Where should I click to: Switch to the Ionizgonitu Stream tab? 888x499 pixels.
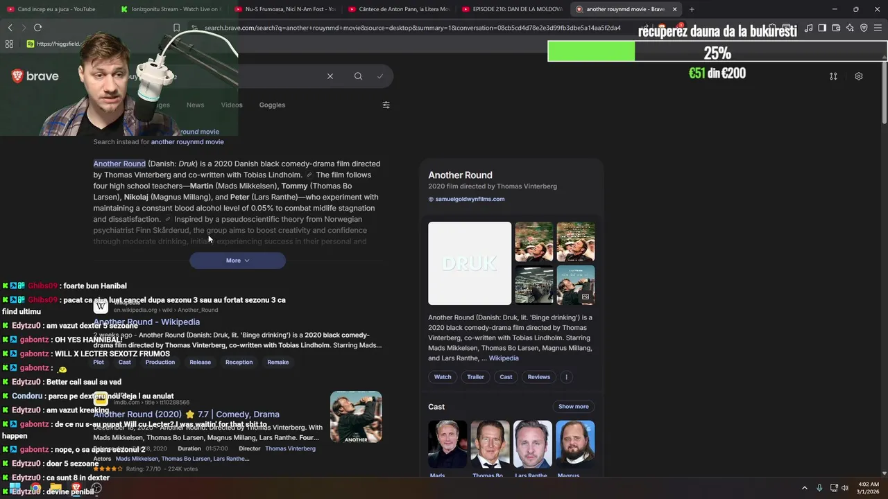point(170,9)
